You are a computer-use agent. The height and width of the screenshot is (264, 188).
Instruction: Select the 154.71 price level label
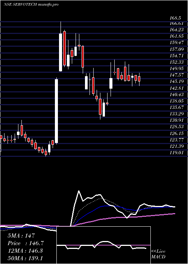177,55
